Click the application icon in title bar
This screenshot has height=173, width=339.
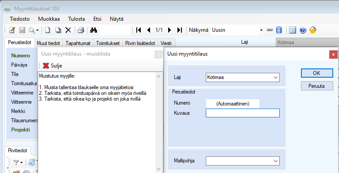8,9
